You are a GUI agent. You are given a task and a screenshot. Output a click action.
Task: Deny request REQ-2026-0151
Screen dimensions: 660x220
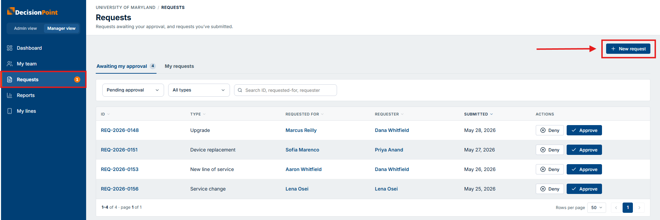[x=550, y=150]
